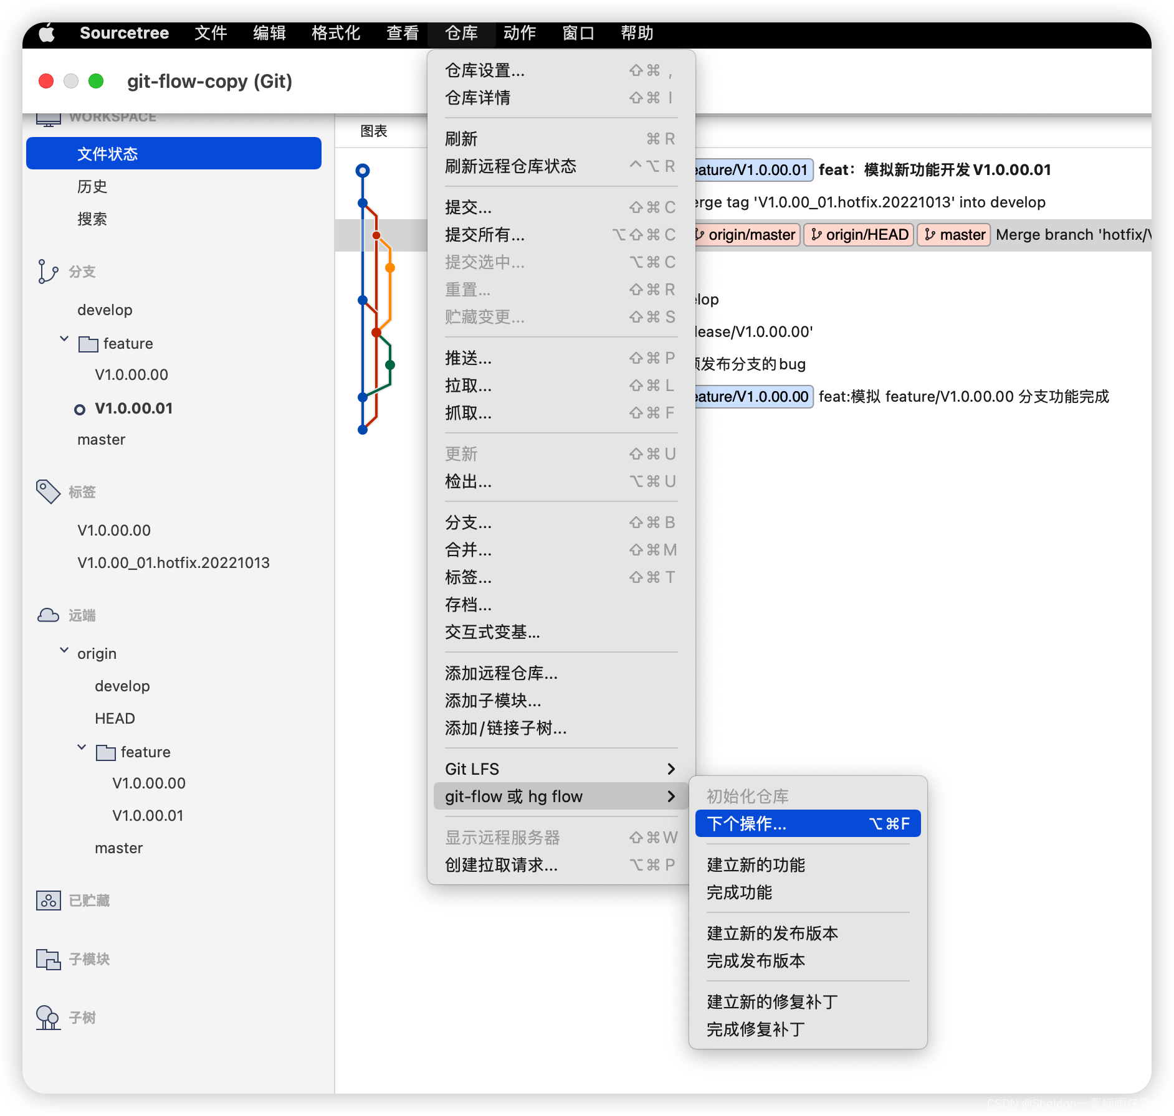Select 完成修复补丁 in submenu

coord(808,1029)
